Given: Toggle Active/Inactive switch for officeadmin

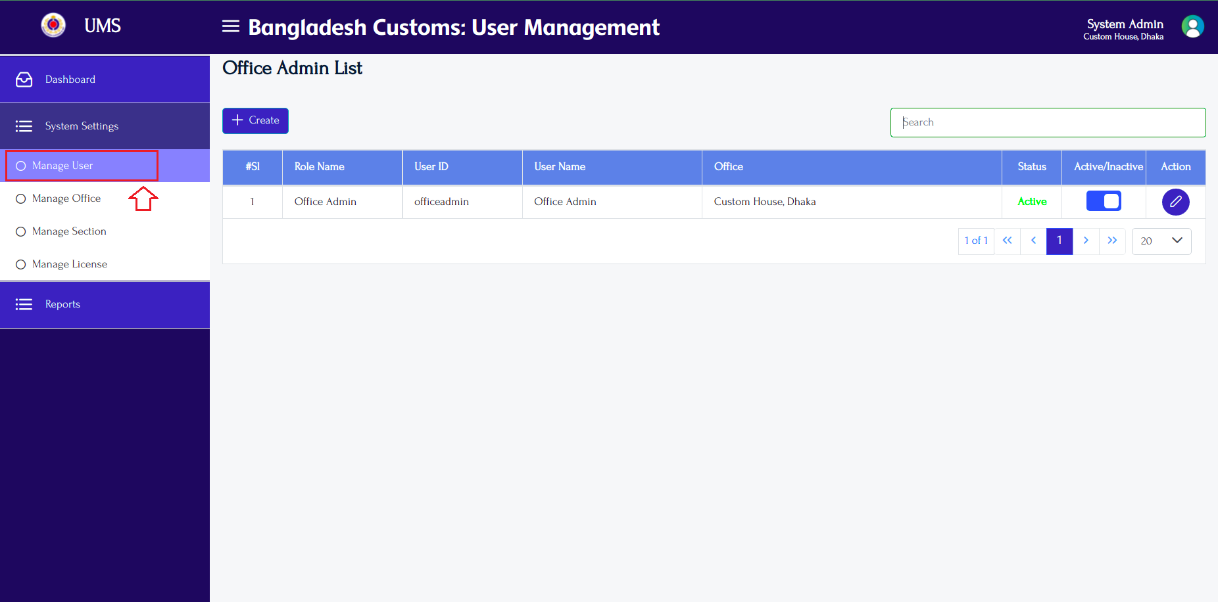Looking at the screenshot, I should click(1104, 201).
